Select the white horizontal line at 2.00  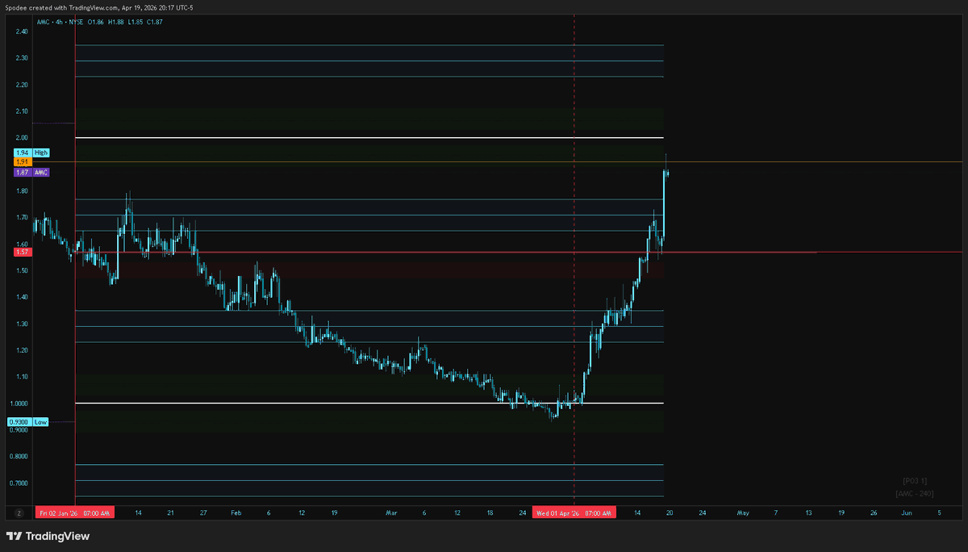point(369,138)
